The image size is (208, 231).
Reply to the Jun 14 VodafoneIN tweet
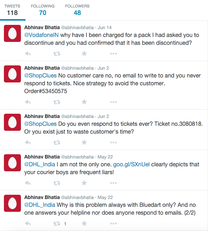pos(28,54)
